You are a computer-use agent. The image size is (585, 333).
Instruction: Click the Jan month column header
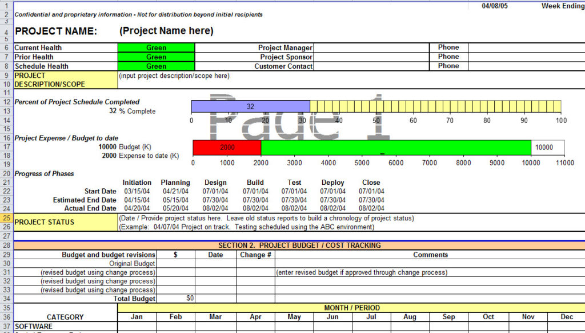[137, 316]
